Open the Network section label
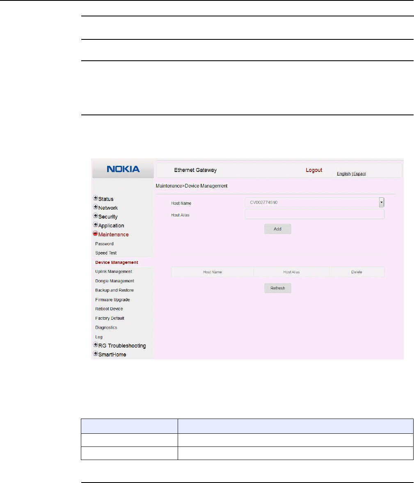414x483 pixels. coord(108,208)
